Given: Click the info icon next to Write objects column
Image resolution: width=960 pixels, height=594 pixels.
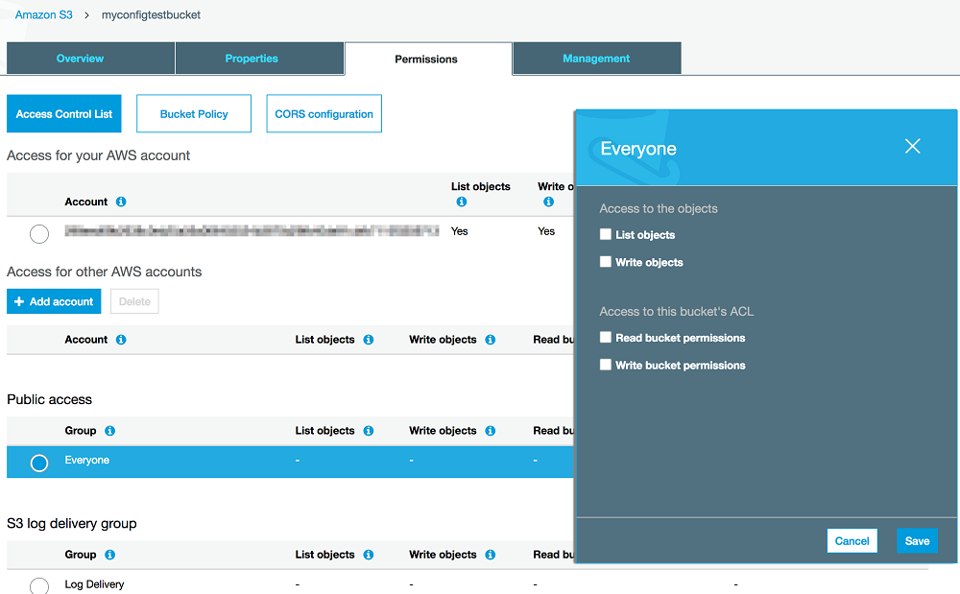Looking at the screenshot, I should [548, 202].
